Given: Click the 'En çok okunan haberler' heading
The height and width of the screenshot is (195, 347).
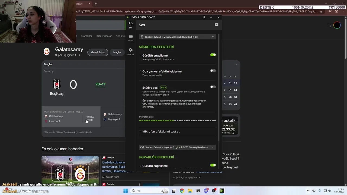Looking at the screenshot, I should (x=62, y=149).
